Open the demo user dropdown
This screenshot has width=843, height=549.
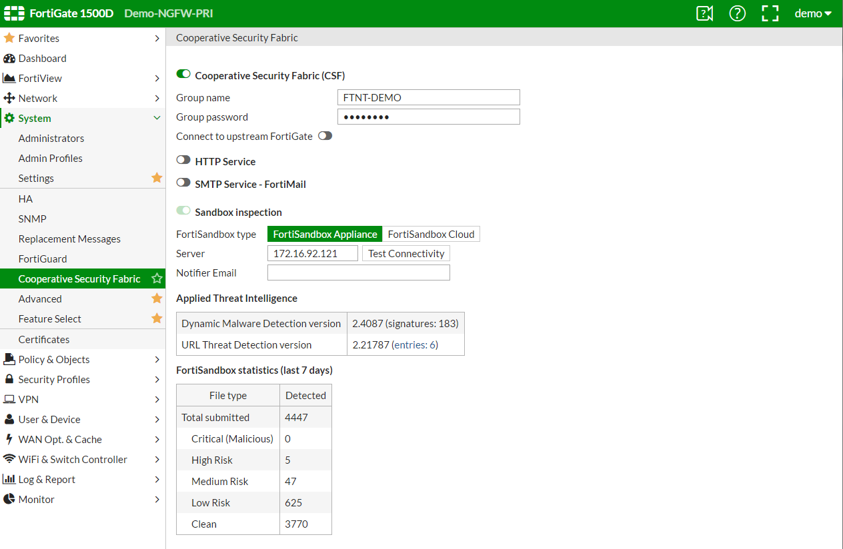(x=813, y=13)
